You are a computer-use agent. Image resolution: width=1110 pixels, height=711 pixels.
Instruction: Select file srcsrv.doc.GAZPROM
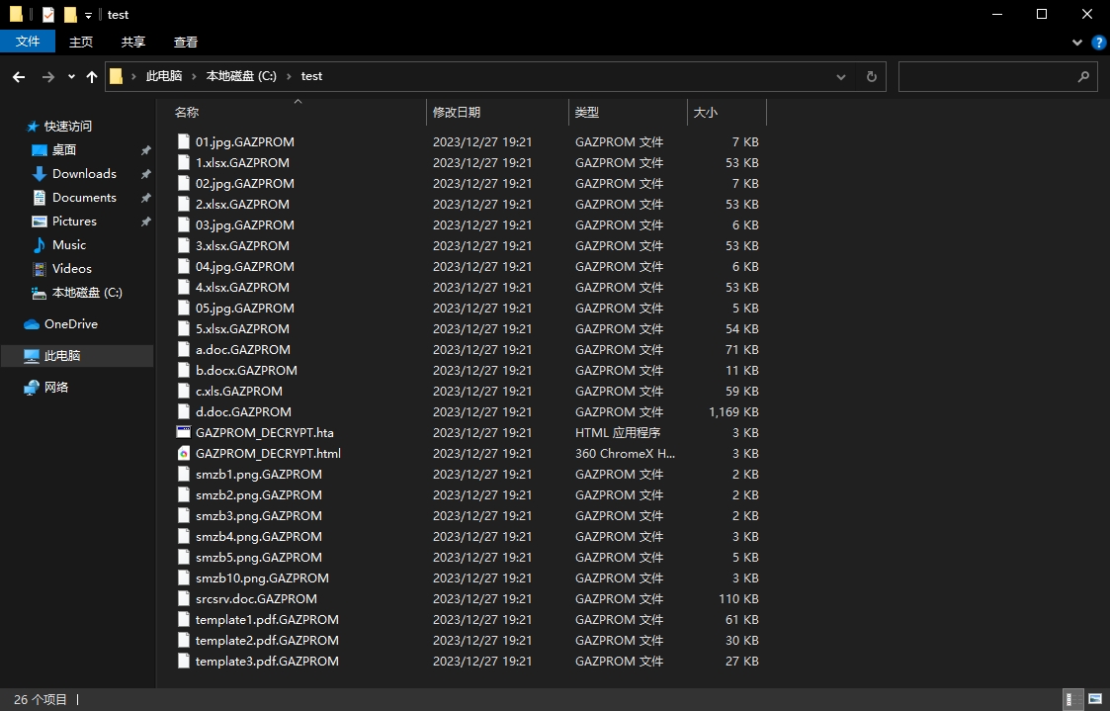[x=256, y=598]
